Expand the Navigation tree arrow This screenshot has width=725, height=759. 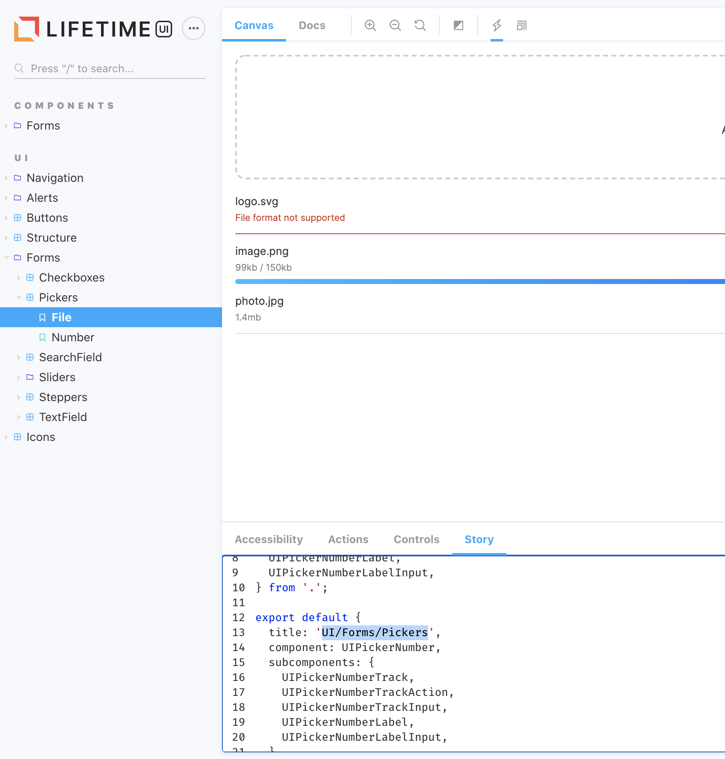click(x=6, y=178)
